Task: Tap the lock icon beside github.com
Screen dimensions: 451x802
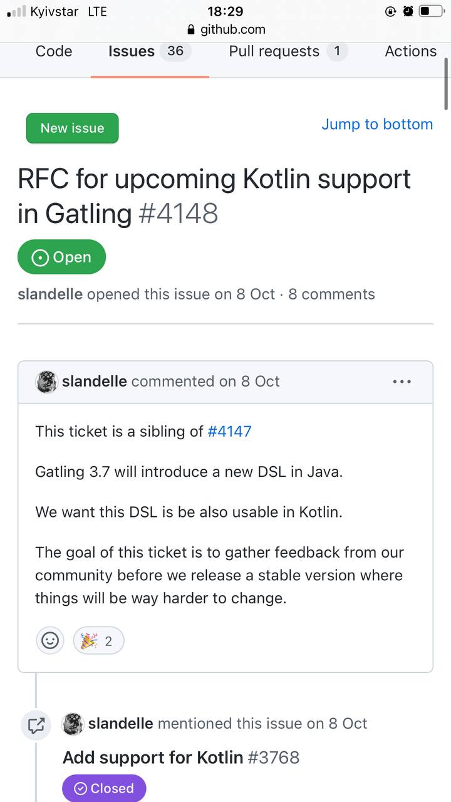Action: point(192,29)
